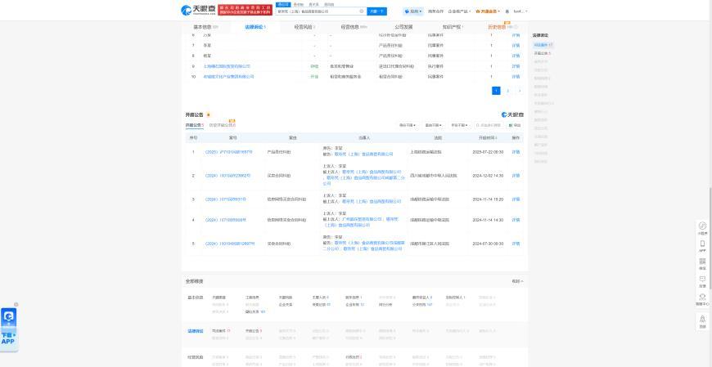Click the hearing search input field
The image size is (712, 367).
[489, 125]
